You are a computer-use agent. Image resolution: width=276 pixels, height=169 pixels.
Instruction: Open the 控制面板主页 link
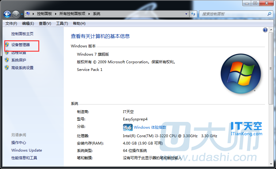tap(22, 34)
